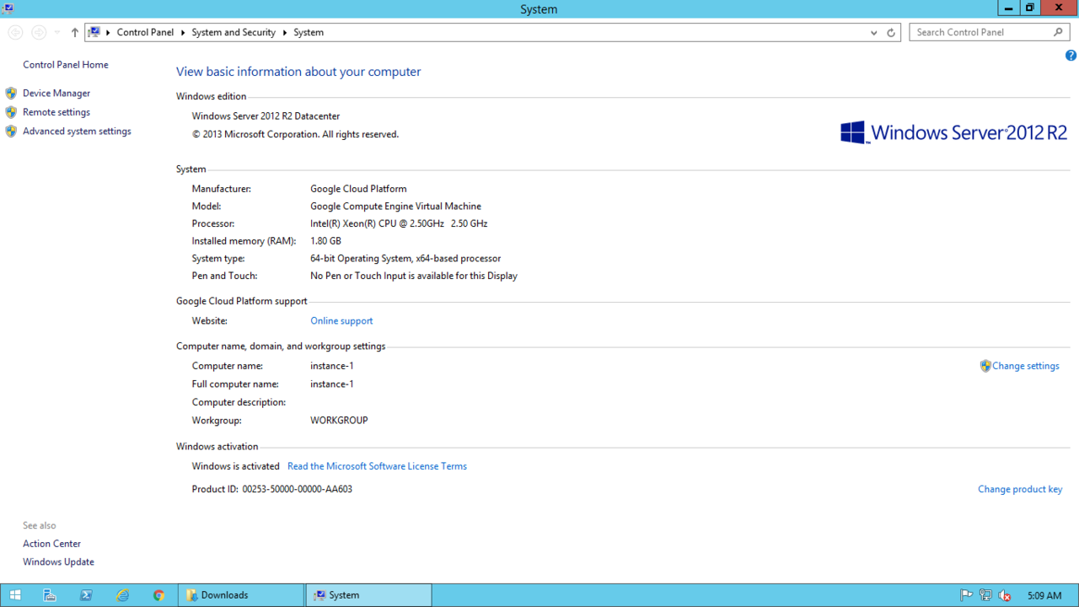The image size is (1079, 607).
Task: Select System and Security breadcrumb
Action: click(x=234, y=32)
